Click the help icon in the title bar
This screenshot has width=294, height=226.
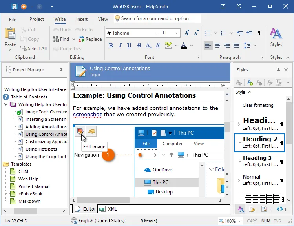pyautogui.click(x=223, y=6)
